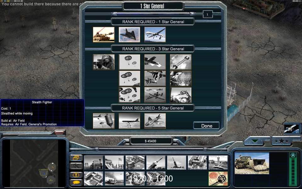Click the general experience progress bar
The image size is (302, 189).
coord(154,14)
